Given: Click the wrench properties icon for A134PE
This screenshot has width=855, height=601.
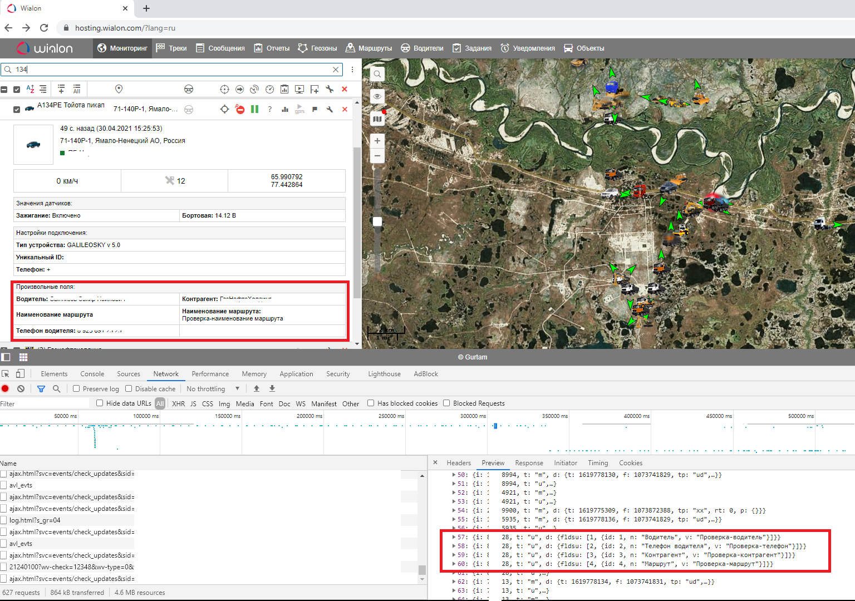Looking at the screenshot, I should click(330, 110).
